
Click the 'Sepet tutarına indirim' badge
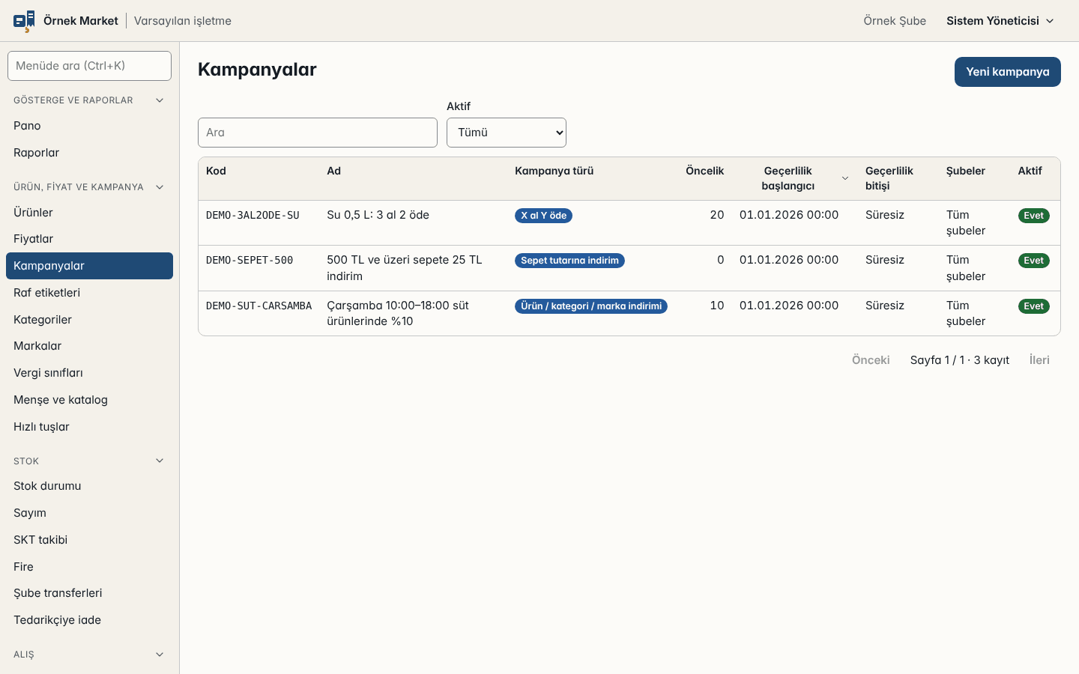569,261
